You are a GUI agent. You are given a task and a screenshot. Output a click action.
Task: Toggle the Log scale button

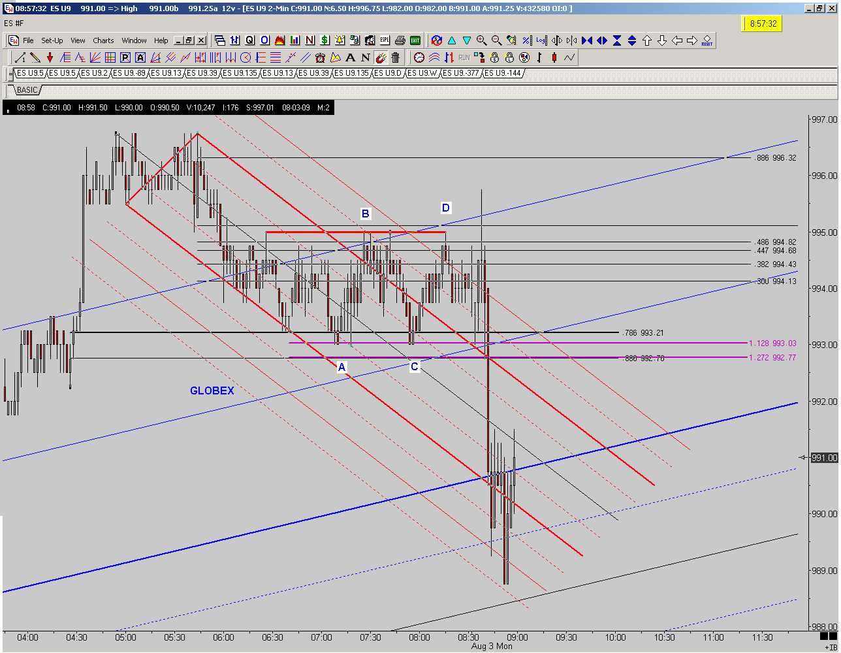pos(541,40)
